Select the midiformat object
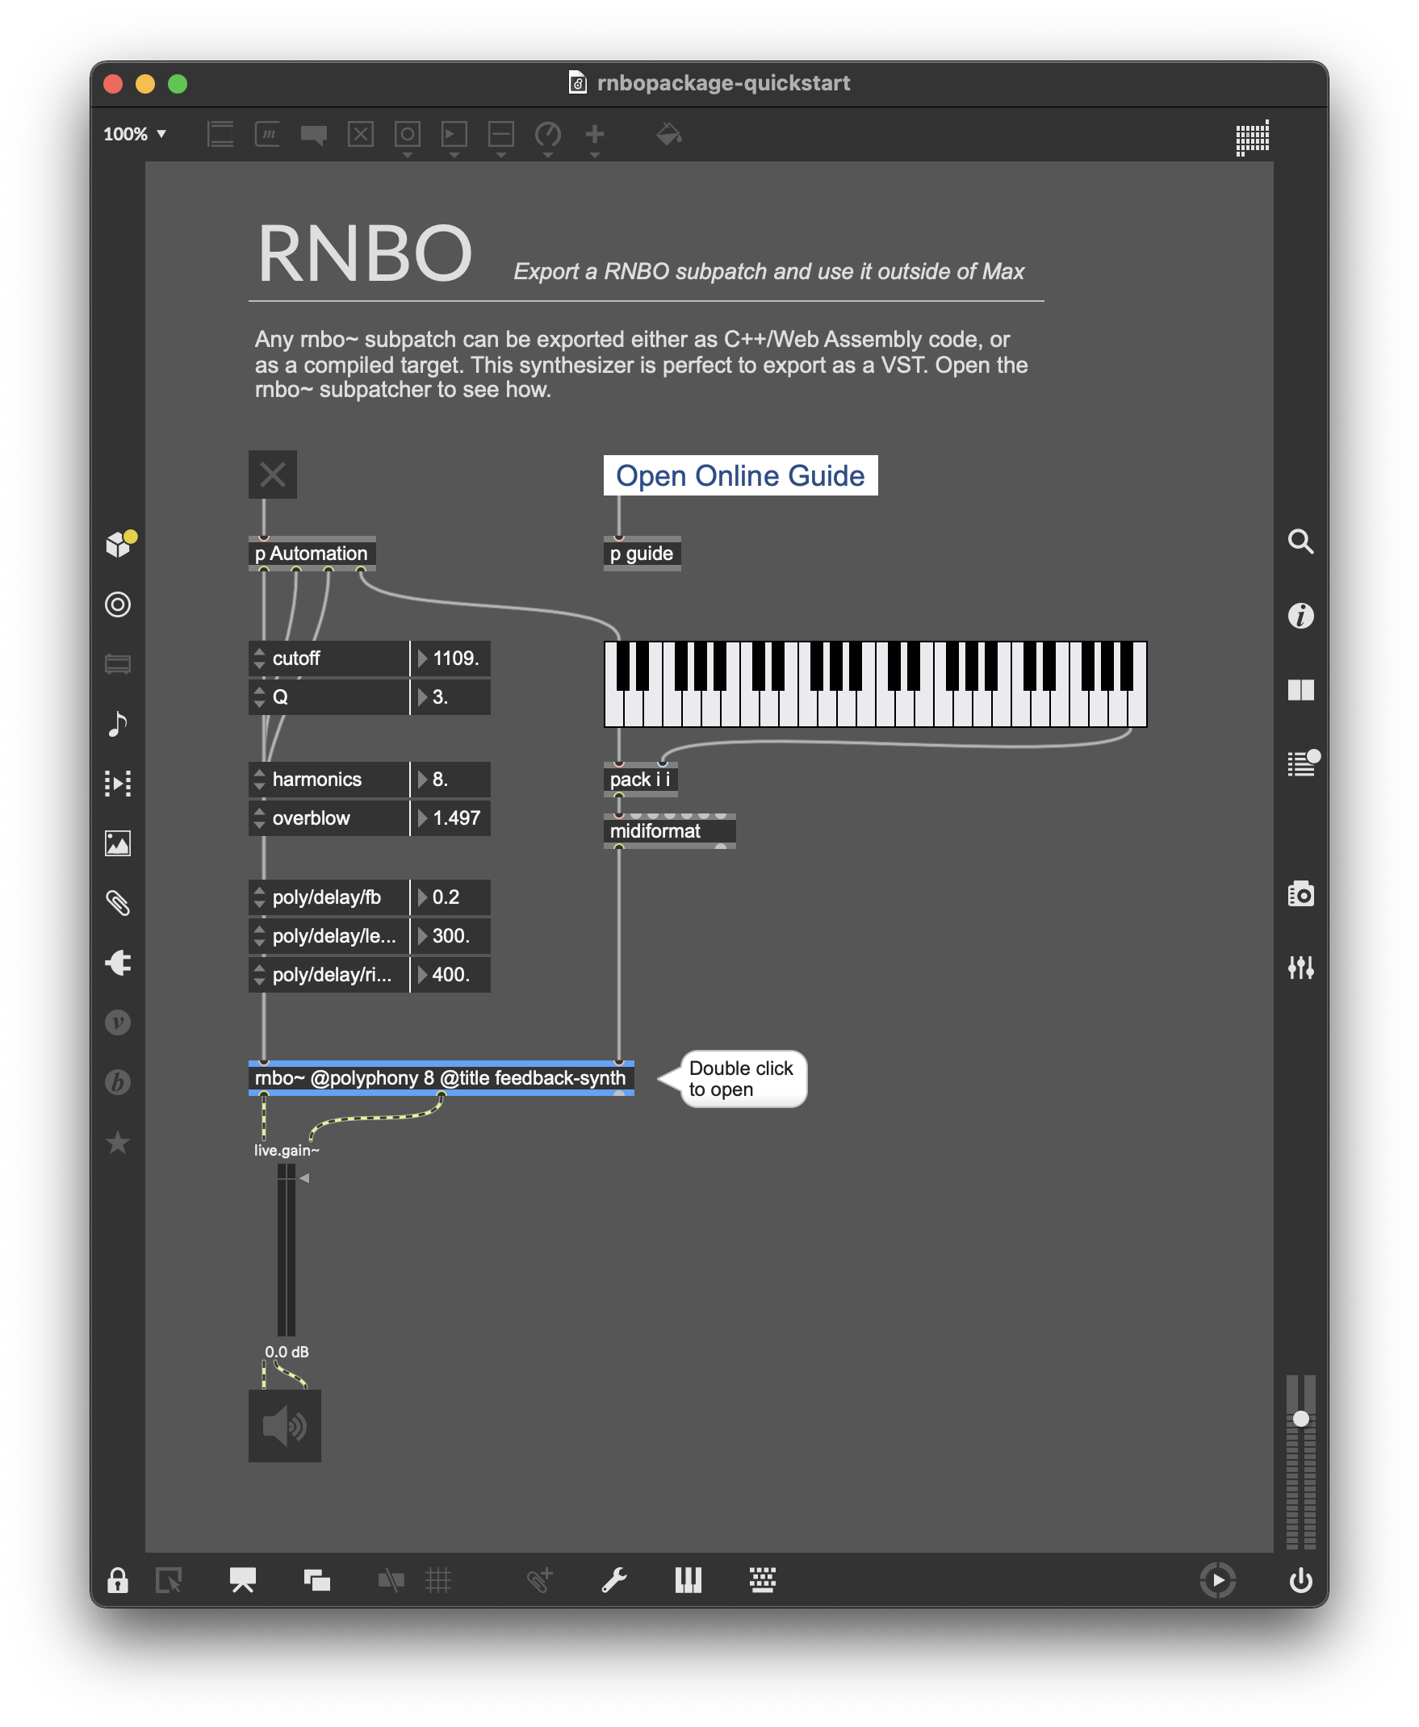This screenshot has height=1727, width=1419. 668,830
